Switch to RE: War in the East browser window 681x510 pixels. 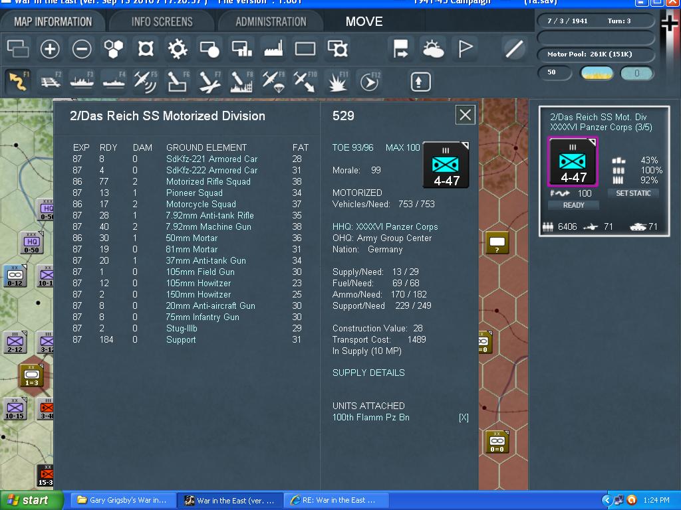click(336, 500)
